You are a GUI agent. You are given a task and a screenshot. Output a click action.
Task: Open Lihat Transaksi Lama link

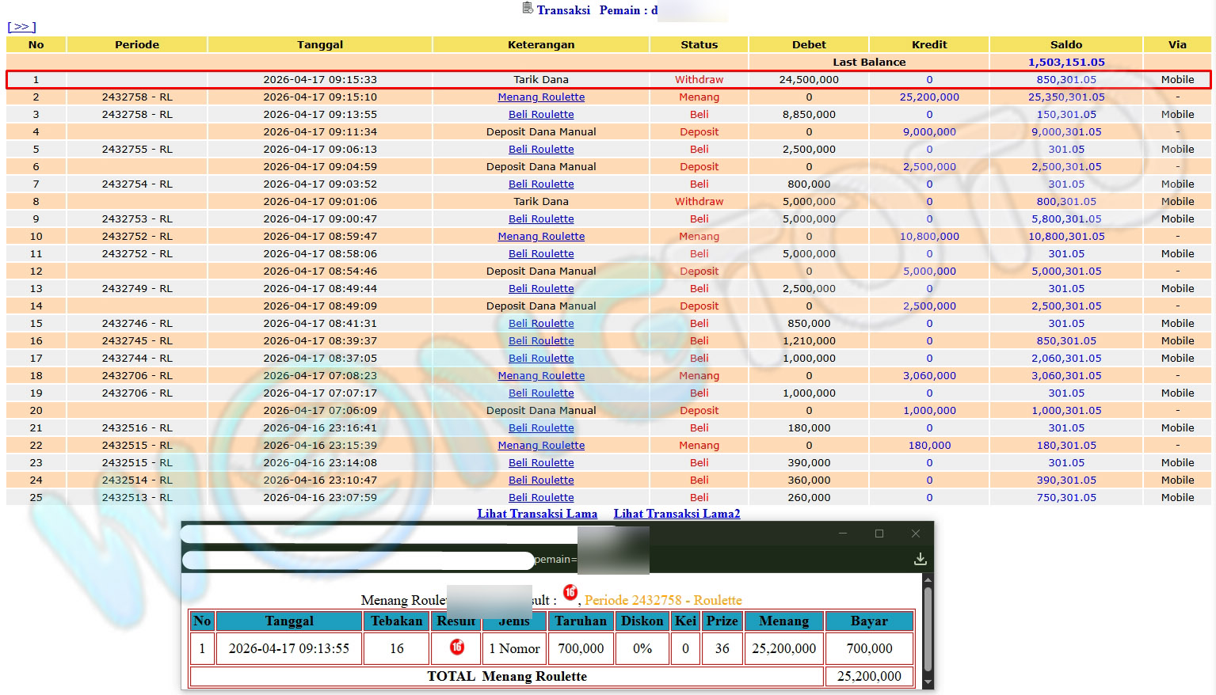point(537,514)
